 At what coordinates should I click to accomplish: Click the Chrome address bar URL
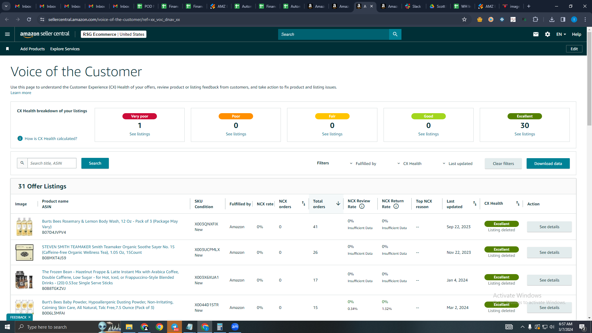114,19
